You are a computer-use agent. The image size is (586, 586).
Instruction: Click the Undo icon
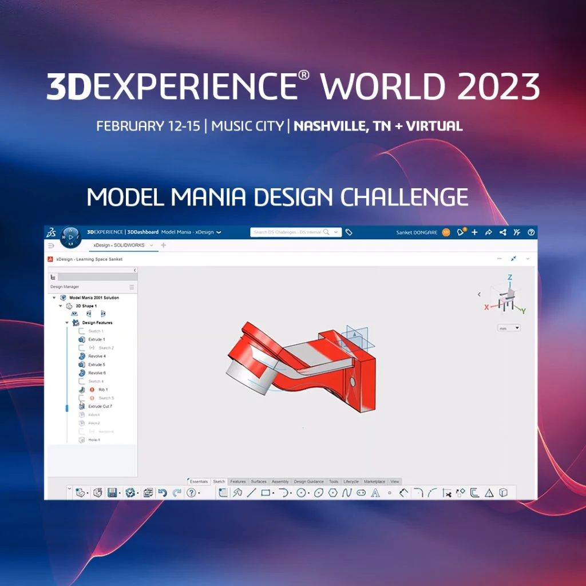163,493
